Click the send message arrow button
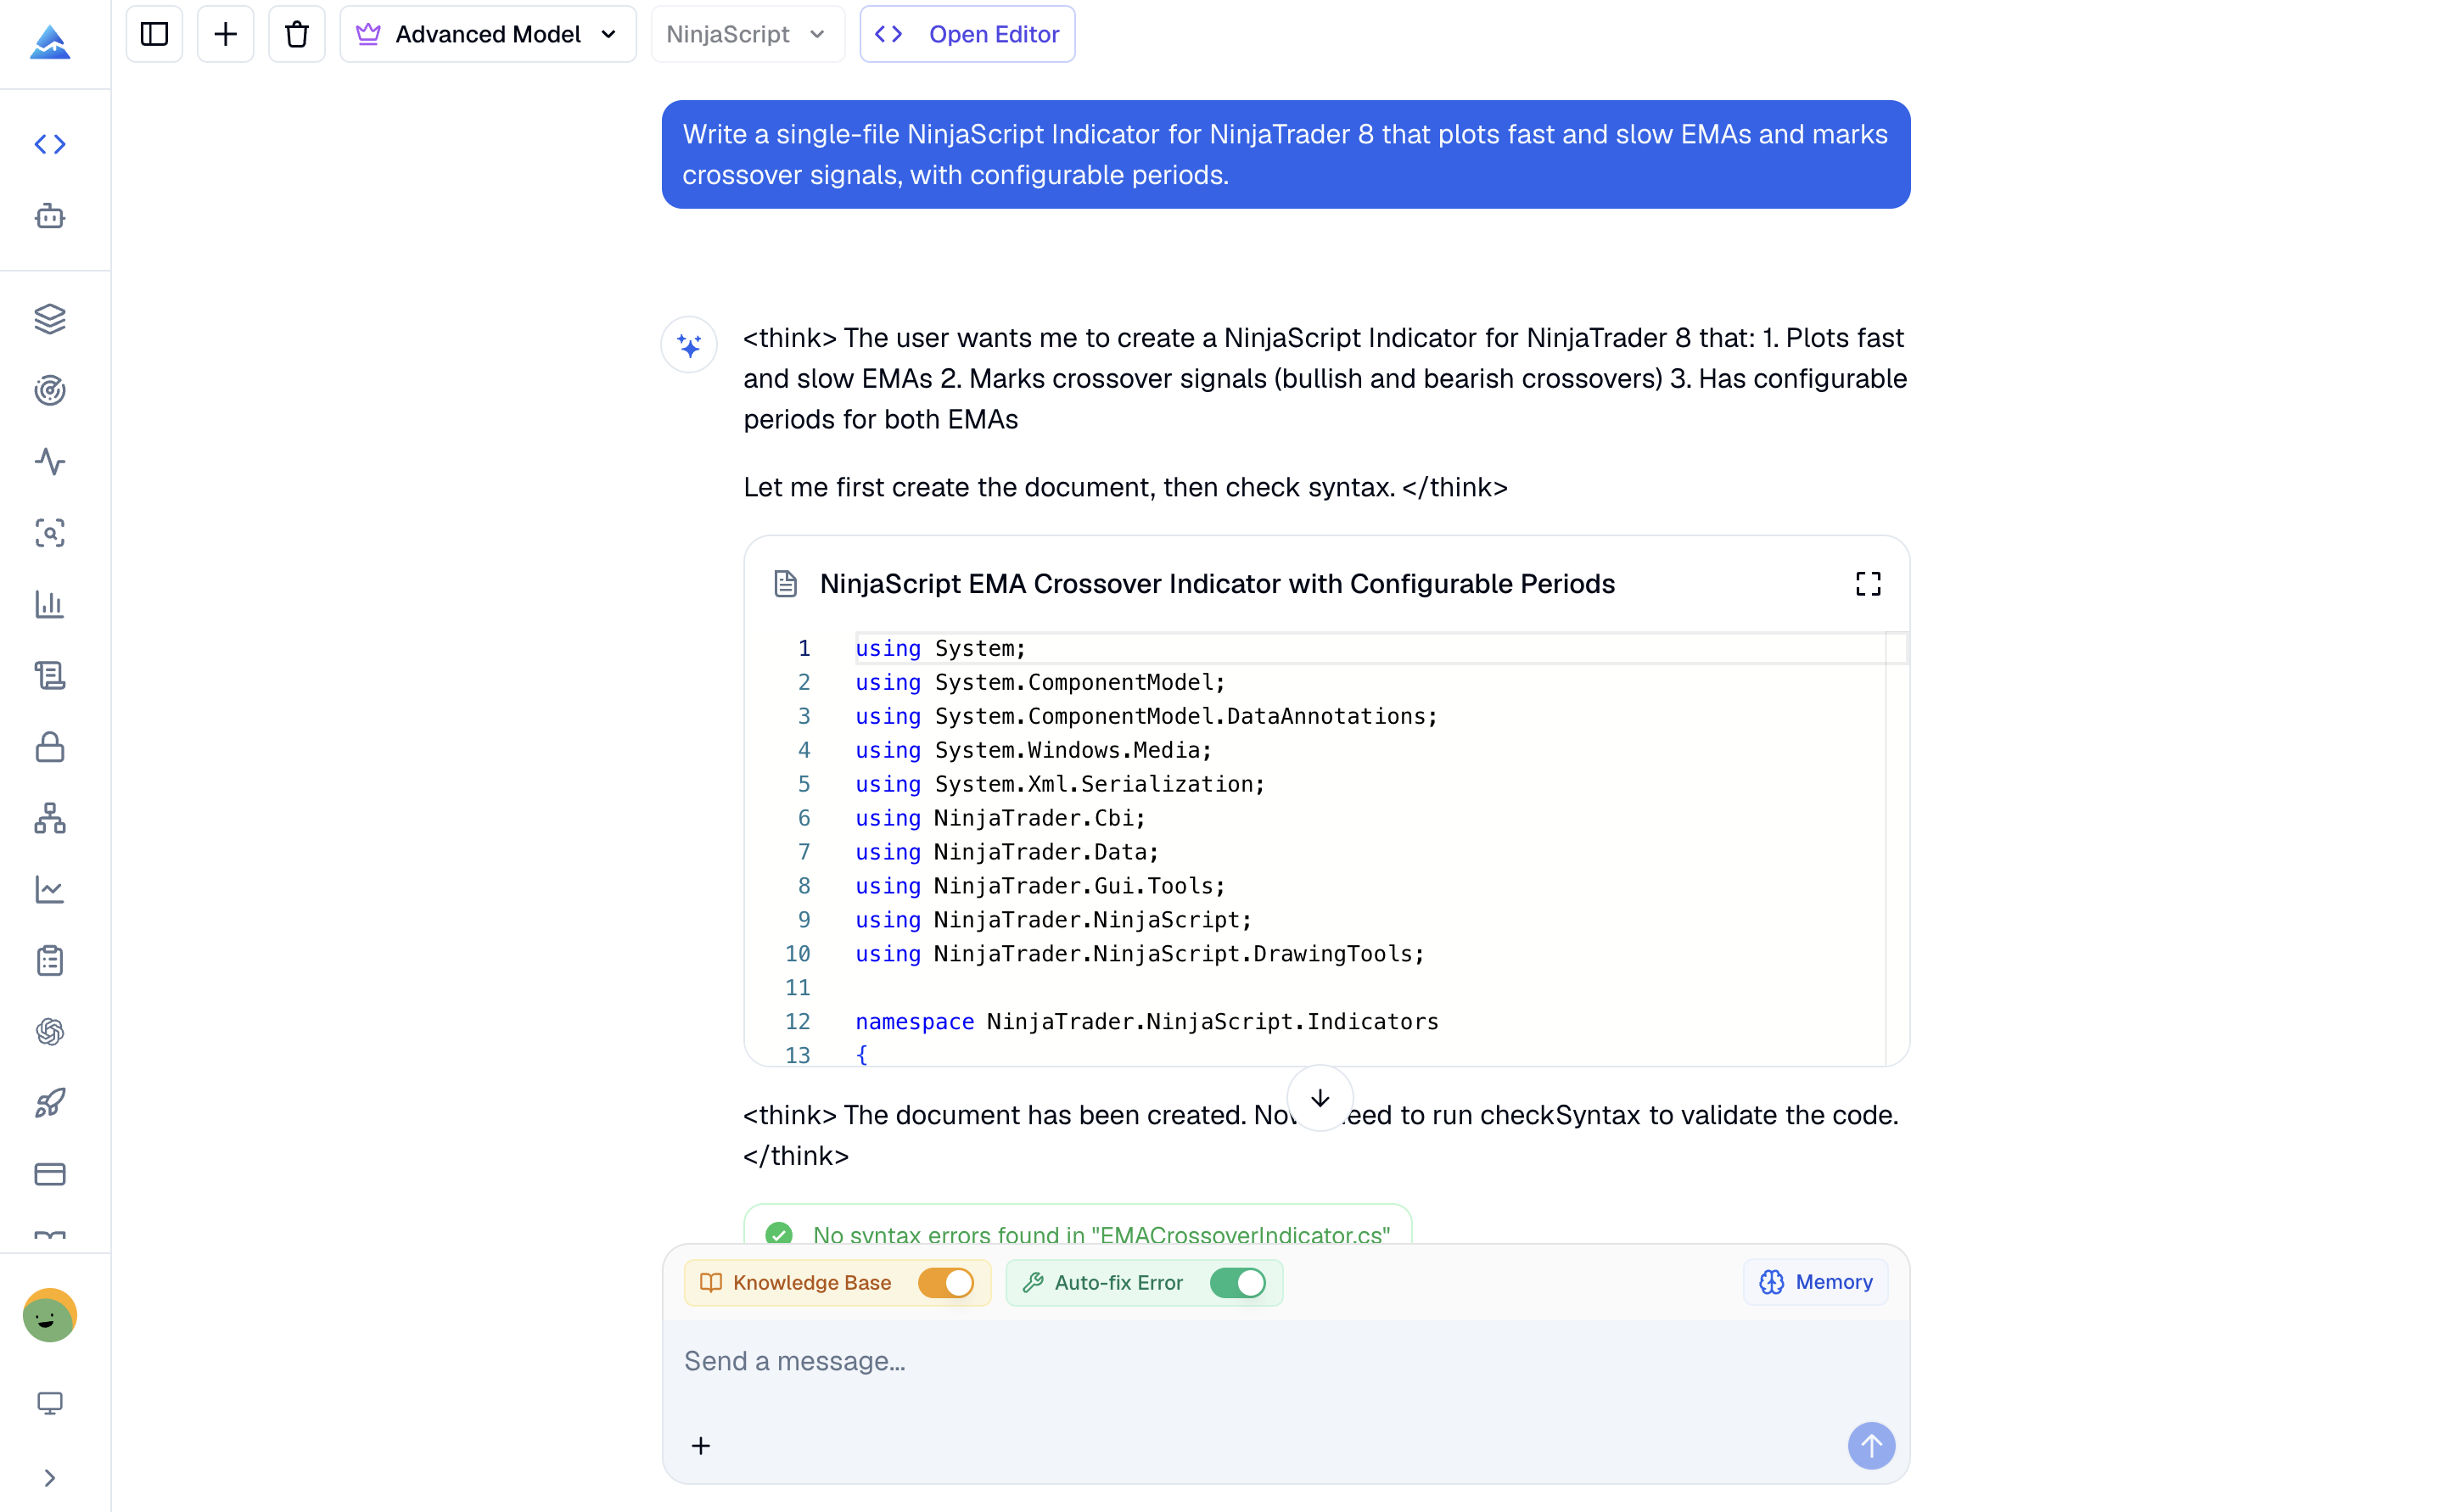Viewport: 2449px width, 1512px height. pyautogui.click(x=1871, y=1446)
